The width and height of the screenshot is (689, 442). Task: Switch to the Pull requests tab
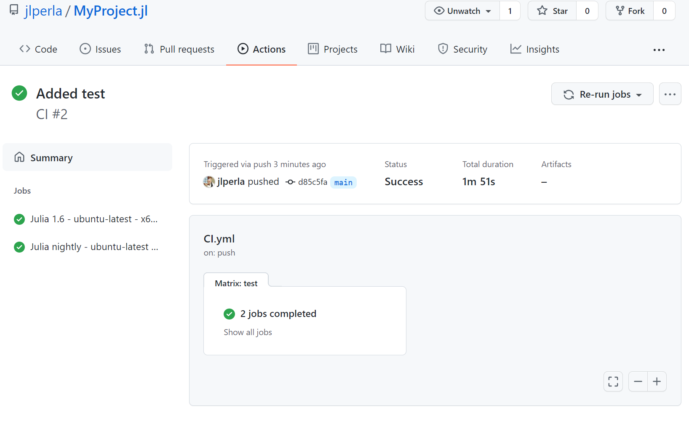(179, 49)
